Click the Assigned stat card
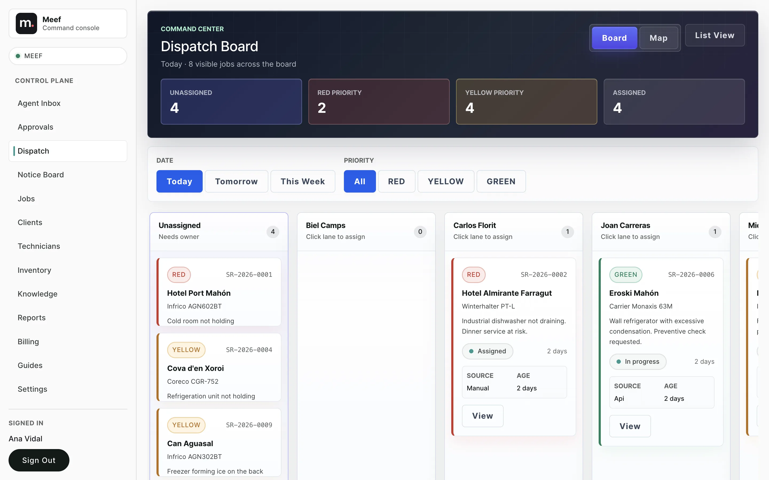The height and width of the screenshot is (480, 769). [x=674, y=102]
